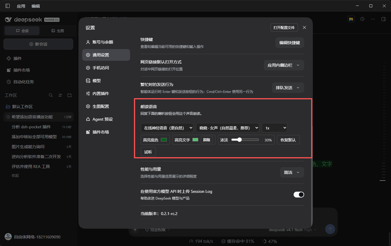Click the 浓淡 opacity slider handle

(x=240, y=140)
